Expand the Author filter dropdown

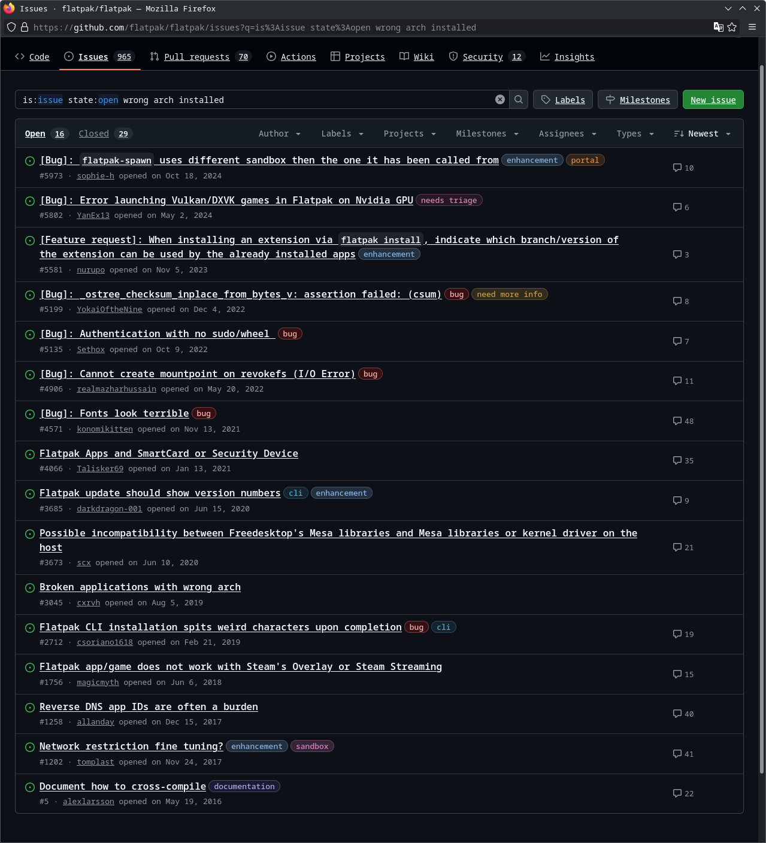coord(279,134)
